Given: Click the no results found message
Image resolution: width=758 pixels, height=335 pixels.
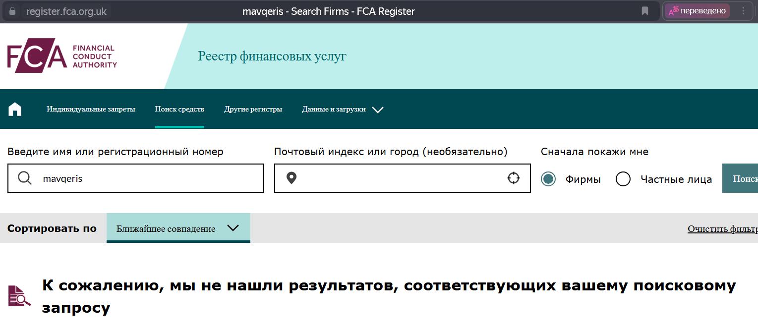Looking at the screenshot, I should 389,296.
